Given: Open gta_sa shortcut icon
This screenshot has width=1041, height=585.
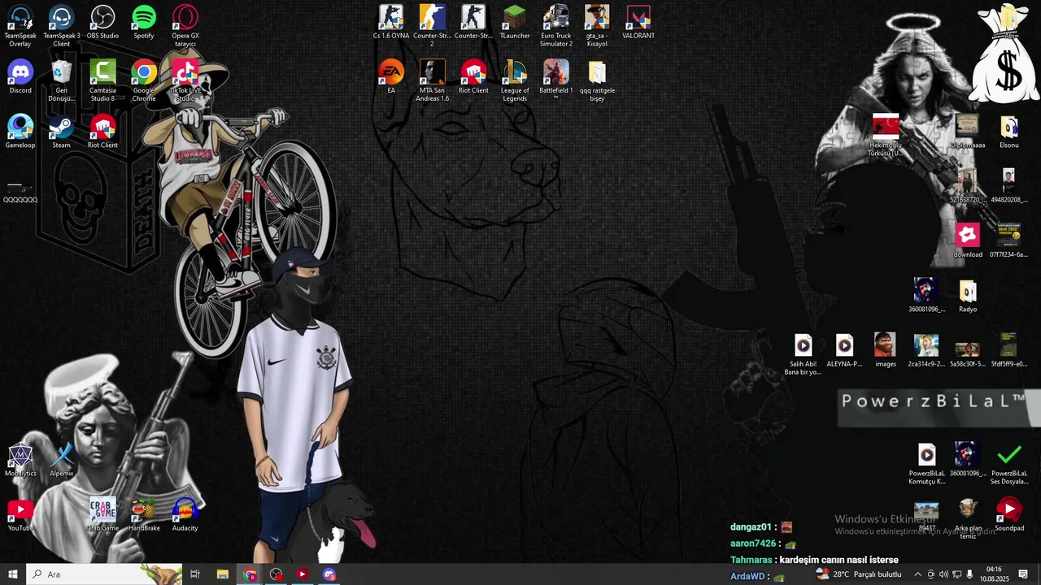Looking at the screenshot, I should tap(597, 26).
